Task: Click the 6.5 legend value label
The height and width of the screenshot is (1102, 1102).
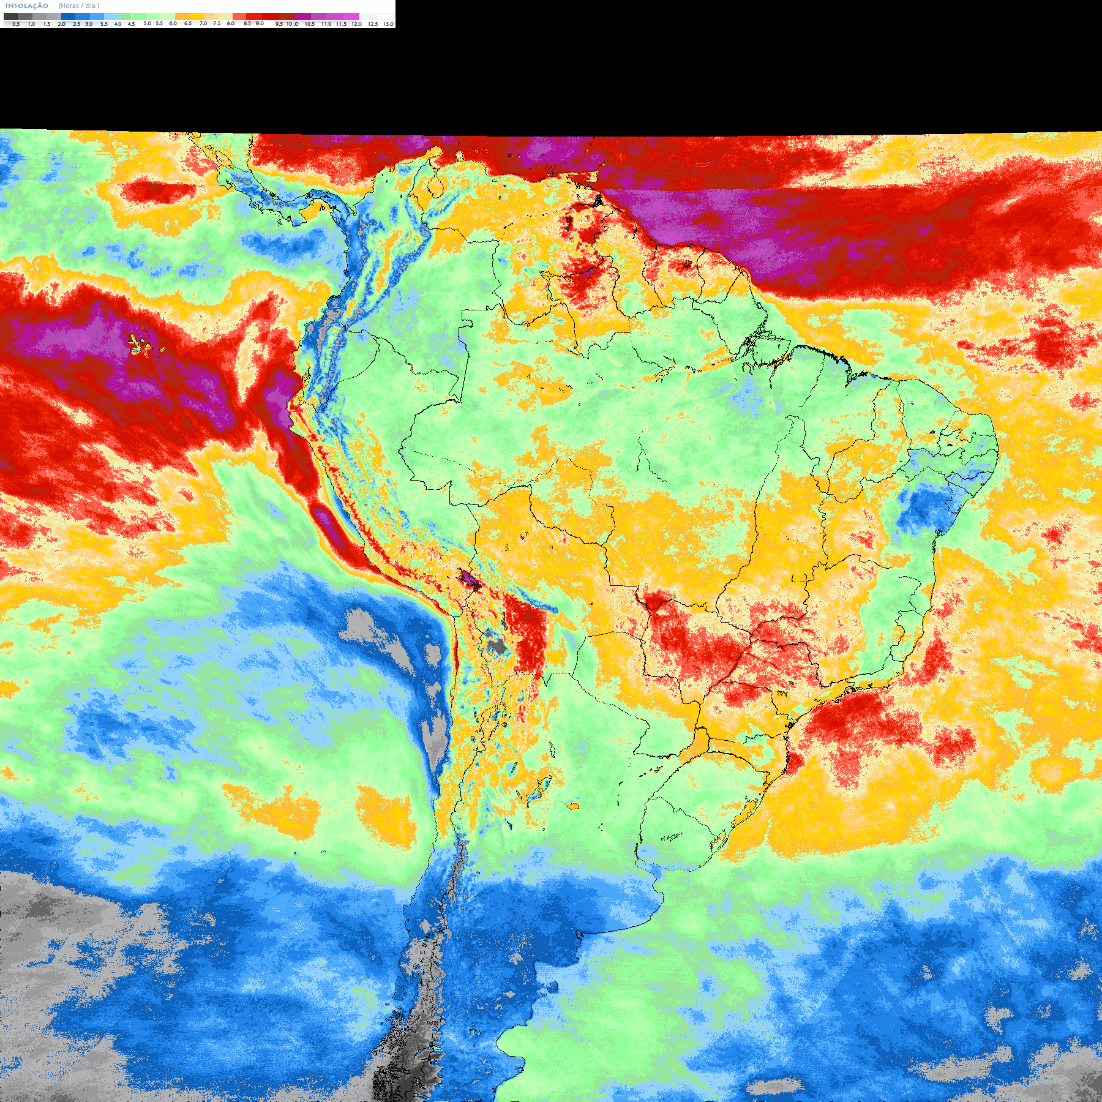Action: [x=188, y=23]
